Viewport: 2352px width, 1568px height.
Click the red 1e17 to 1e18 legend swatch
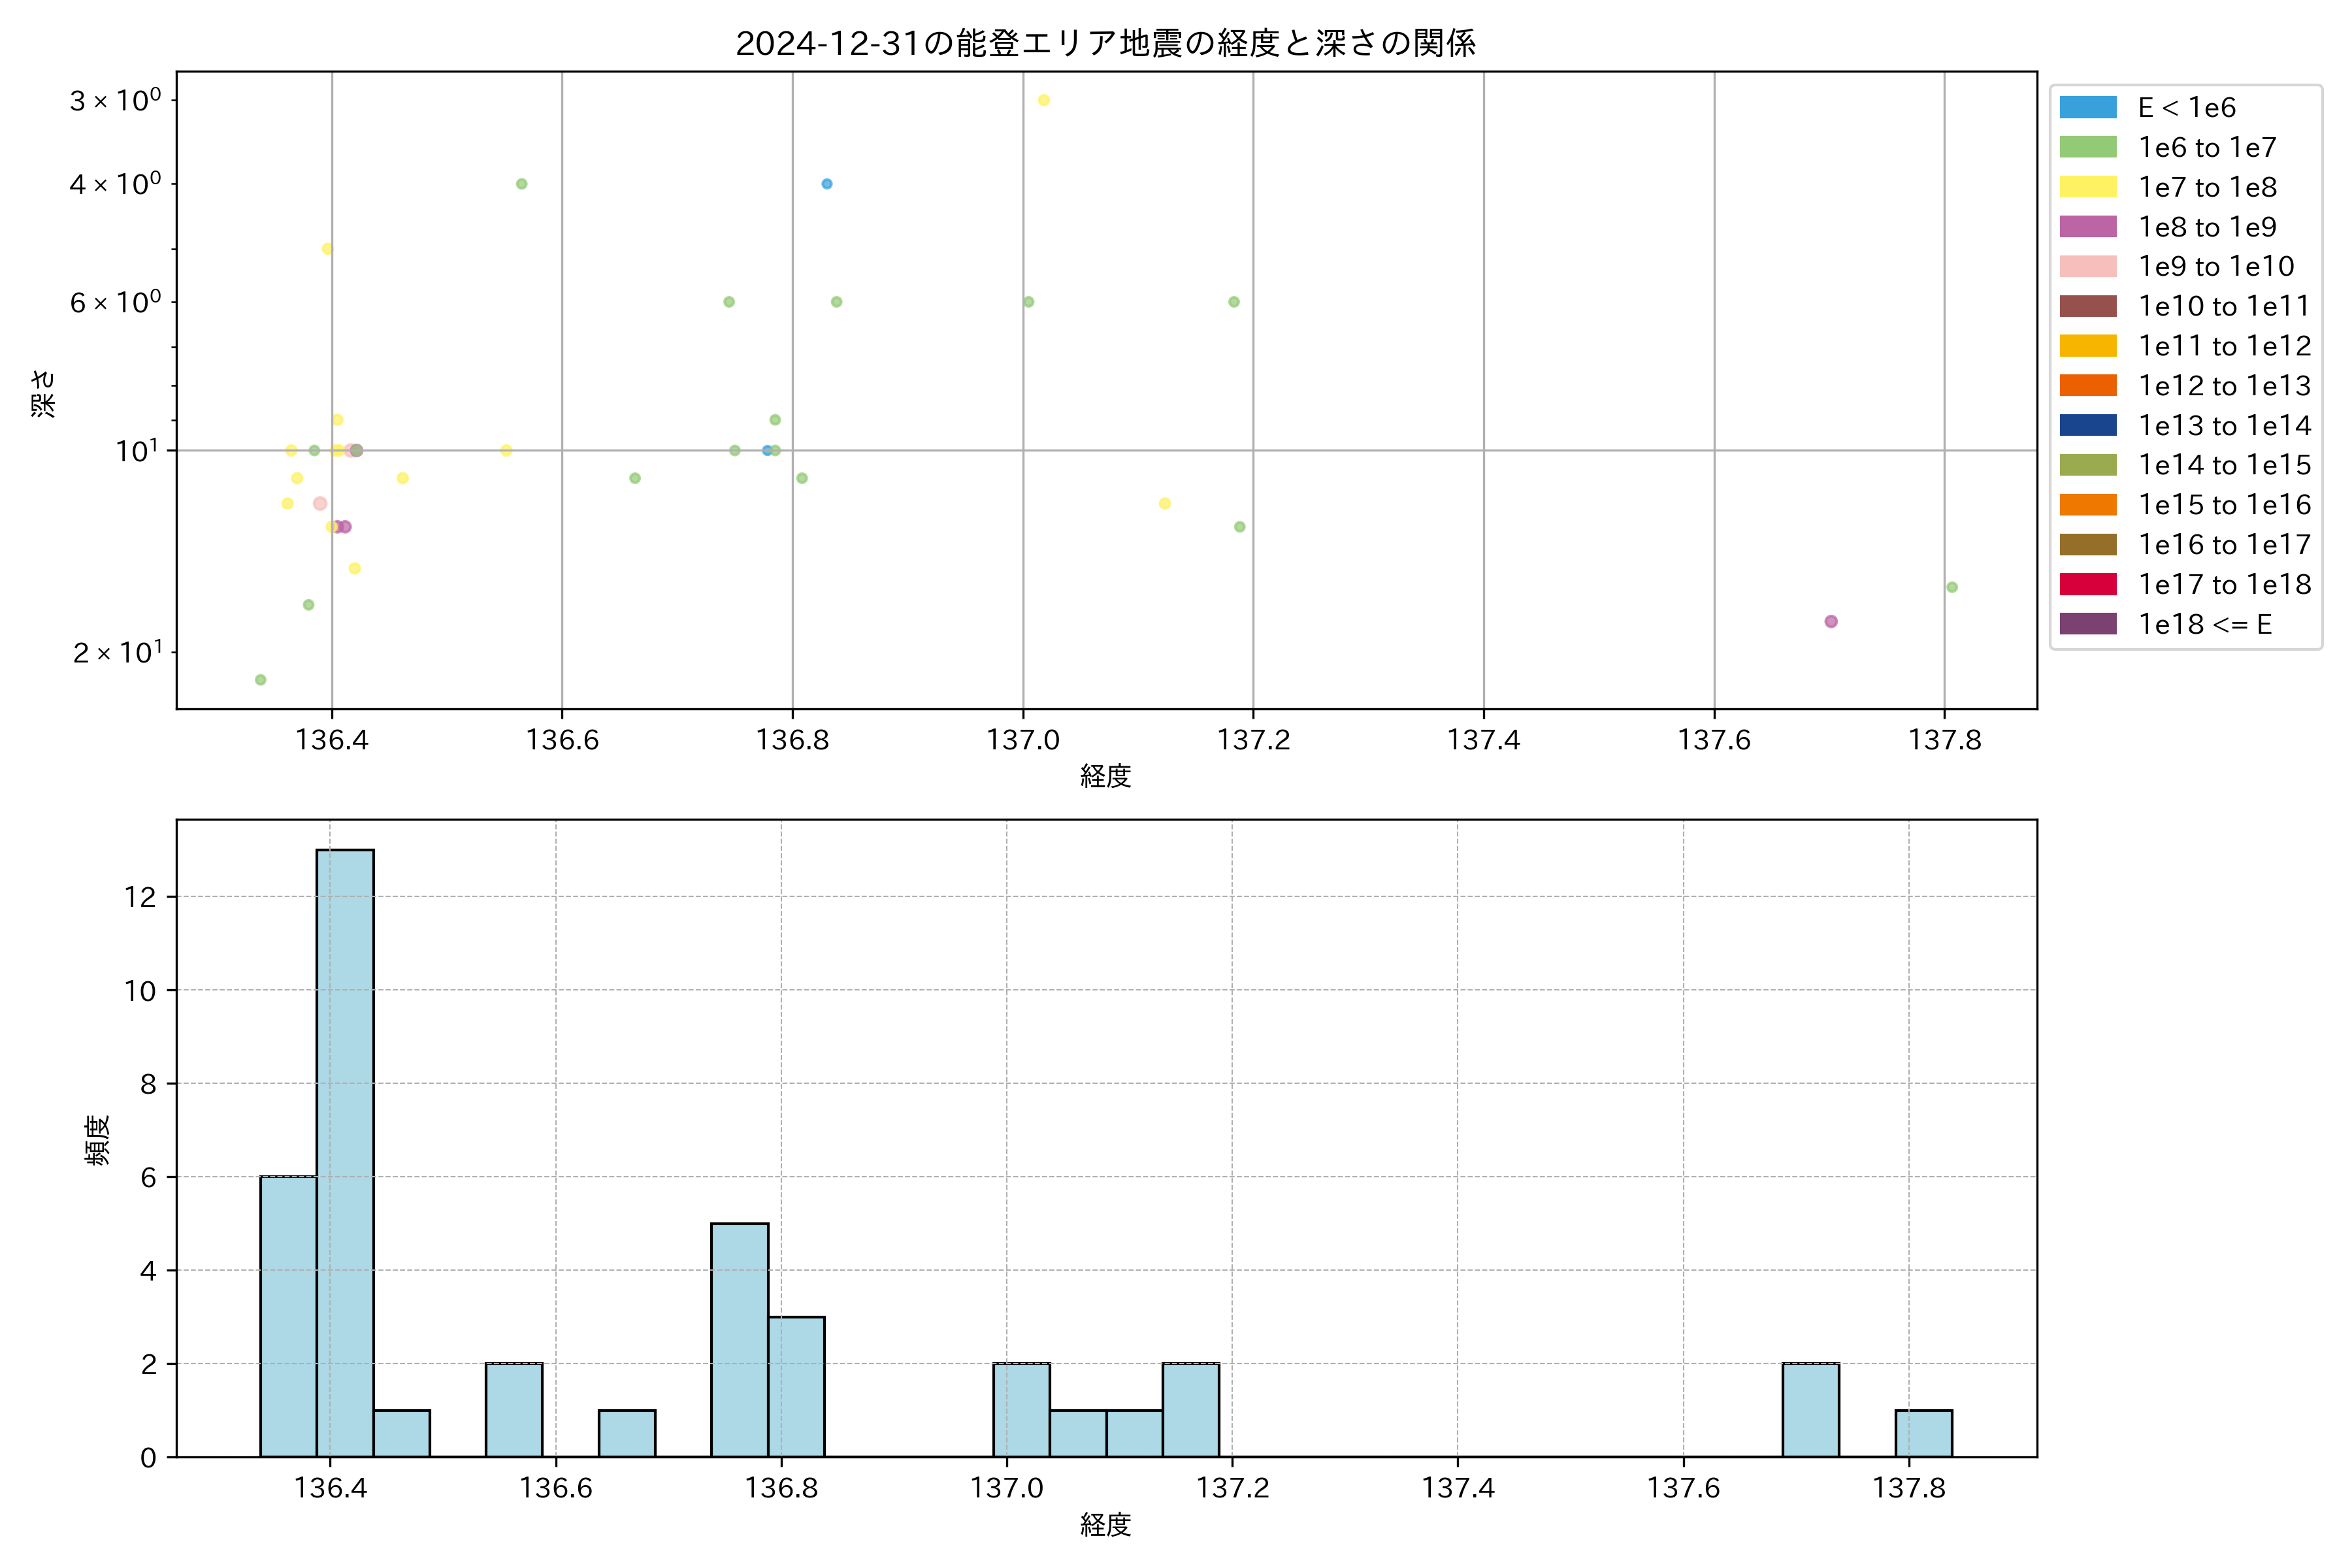pos(2088,584)
